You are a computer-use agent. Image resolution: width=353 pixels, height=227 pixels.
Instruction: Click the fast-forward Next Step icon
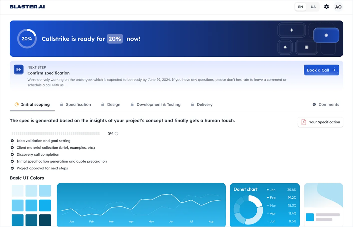click(19, 70)
